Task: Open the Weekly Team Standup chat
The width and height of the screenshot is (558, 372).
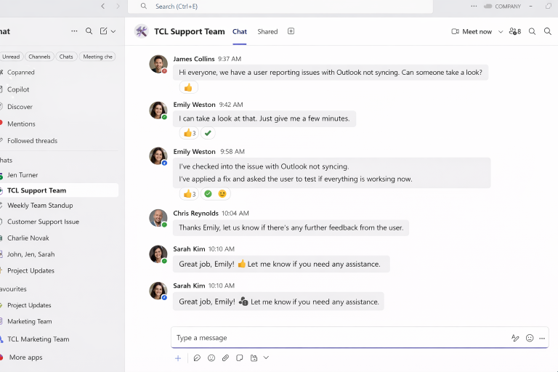Action: click(40, 206)
